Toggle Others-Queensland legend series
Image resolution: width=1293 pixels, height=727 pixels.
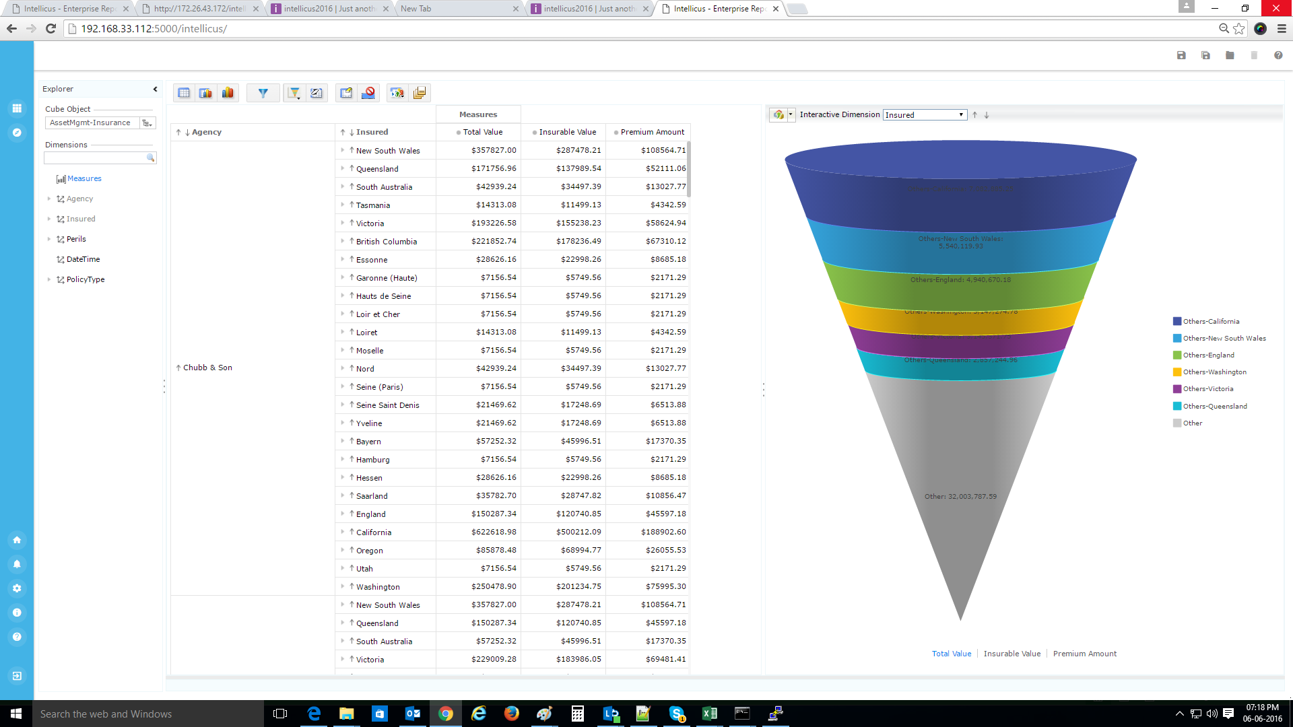tap(1214, 407)
